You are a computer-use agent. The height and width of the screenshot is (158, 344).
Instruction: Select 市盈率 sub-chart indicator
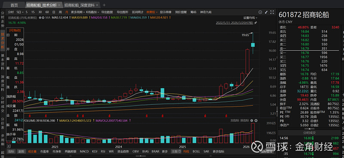(45, 152)
